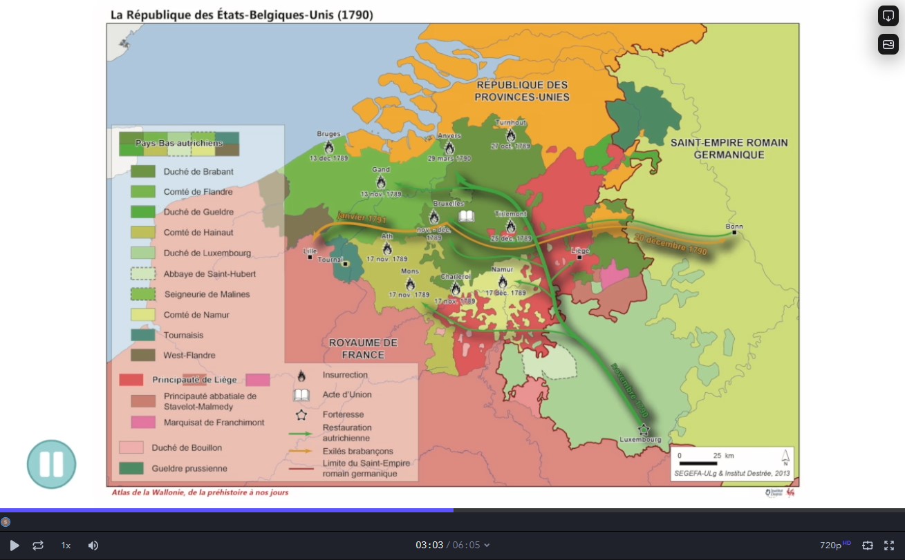
Task: Enter fullscreen with the expand arrows icon
Action: pyautogui.click(x=889, y=545)
